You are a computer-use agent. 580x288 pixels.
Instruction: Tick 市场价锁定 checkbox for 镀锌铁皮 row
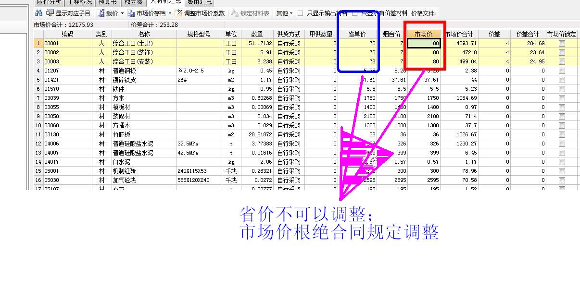(562, 80)
